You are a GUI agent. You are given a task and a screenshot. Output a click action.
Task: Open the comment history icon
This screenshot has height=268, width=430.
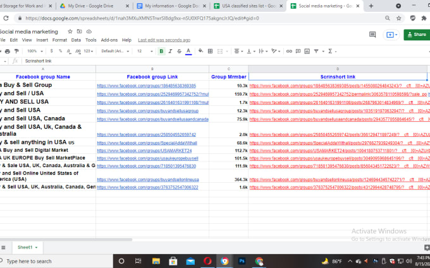[x=372, y=35]
